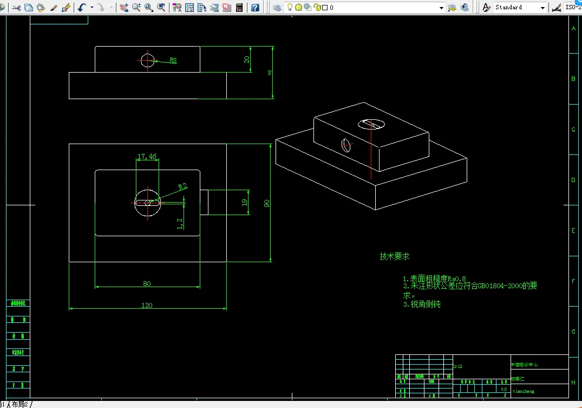Image resolution: width=582 pixels, height=408 pixels.
Task: Click the Help question mark icon
Action: pyautogui.click(x=255, y=8)
